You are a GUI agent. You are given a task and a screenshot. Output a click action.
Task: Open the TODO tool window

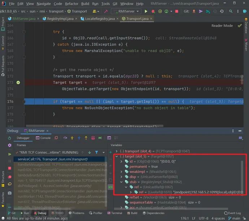coord(57,213)
